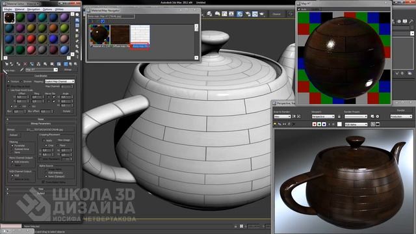This screenshot has height=234, width=416.
Task: Open Mapping dropdown in Coordinates
Action: point(60,81)
